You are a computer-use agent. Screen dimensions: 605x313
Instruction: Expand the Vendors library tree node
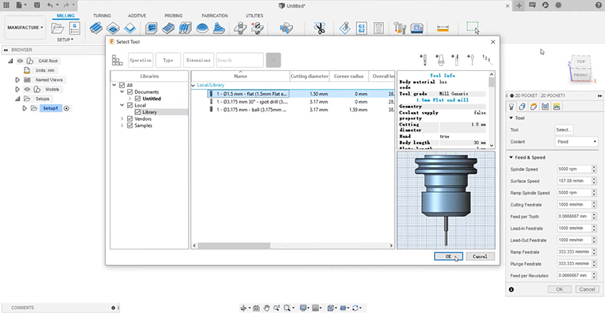(122, 119)
